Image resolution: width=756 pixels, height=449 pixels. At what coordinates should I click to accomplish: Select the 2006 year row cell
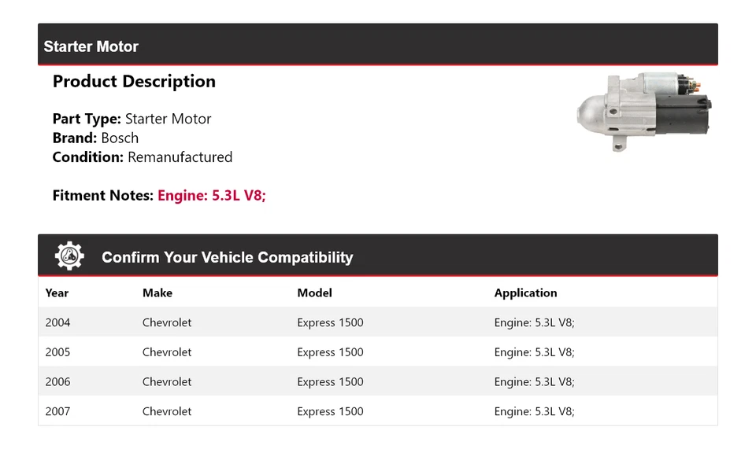[x=57, y=381]
